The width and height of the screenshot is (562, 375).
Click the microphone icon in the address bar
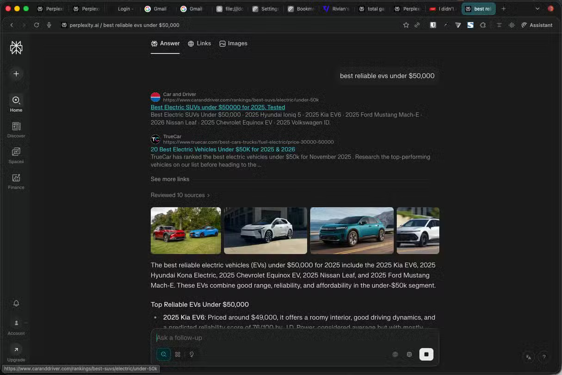coord(49,25)
